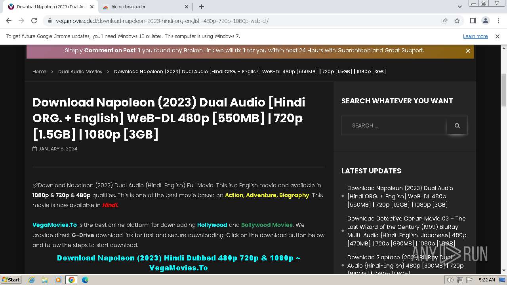Image resolution: width=507 pixels, height=285 pixels.
Task: Click the Search Whatever You Want heading
Action: [x=397, y=101]
